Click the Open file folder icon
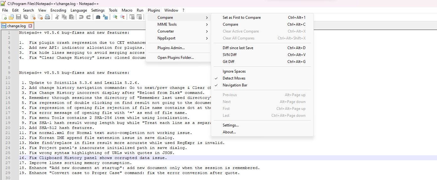This screenshot has height=180, width=437. click(x=11, y=17)
